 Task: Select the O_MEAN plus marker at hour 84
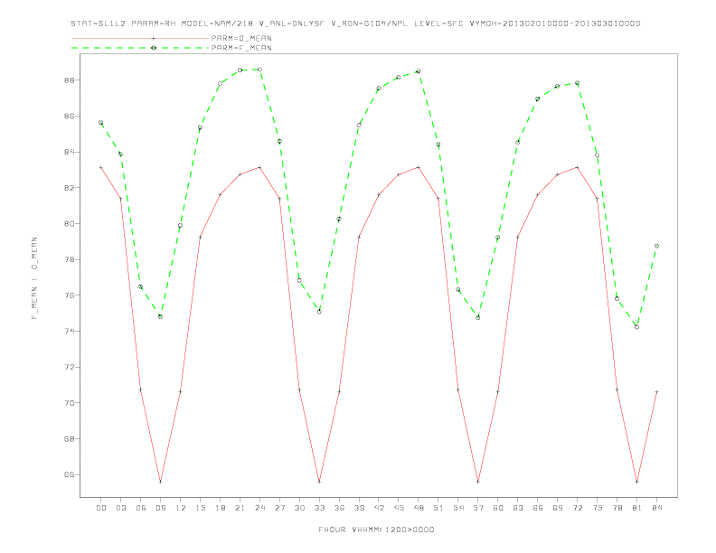point(656,392)
